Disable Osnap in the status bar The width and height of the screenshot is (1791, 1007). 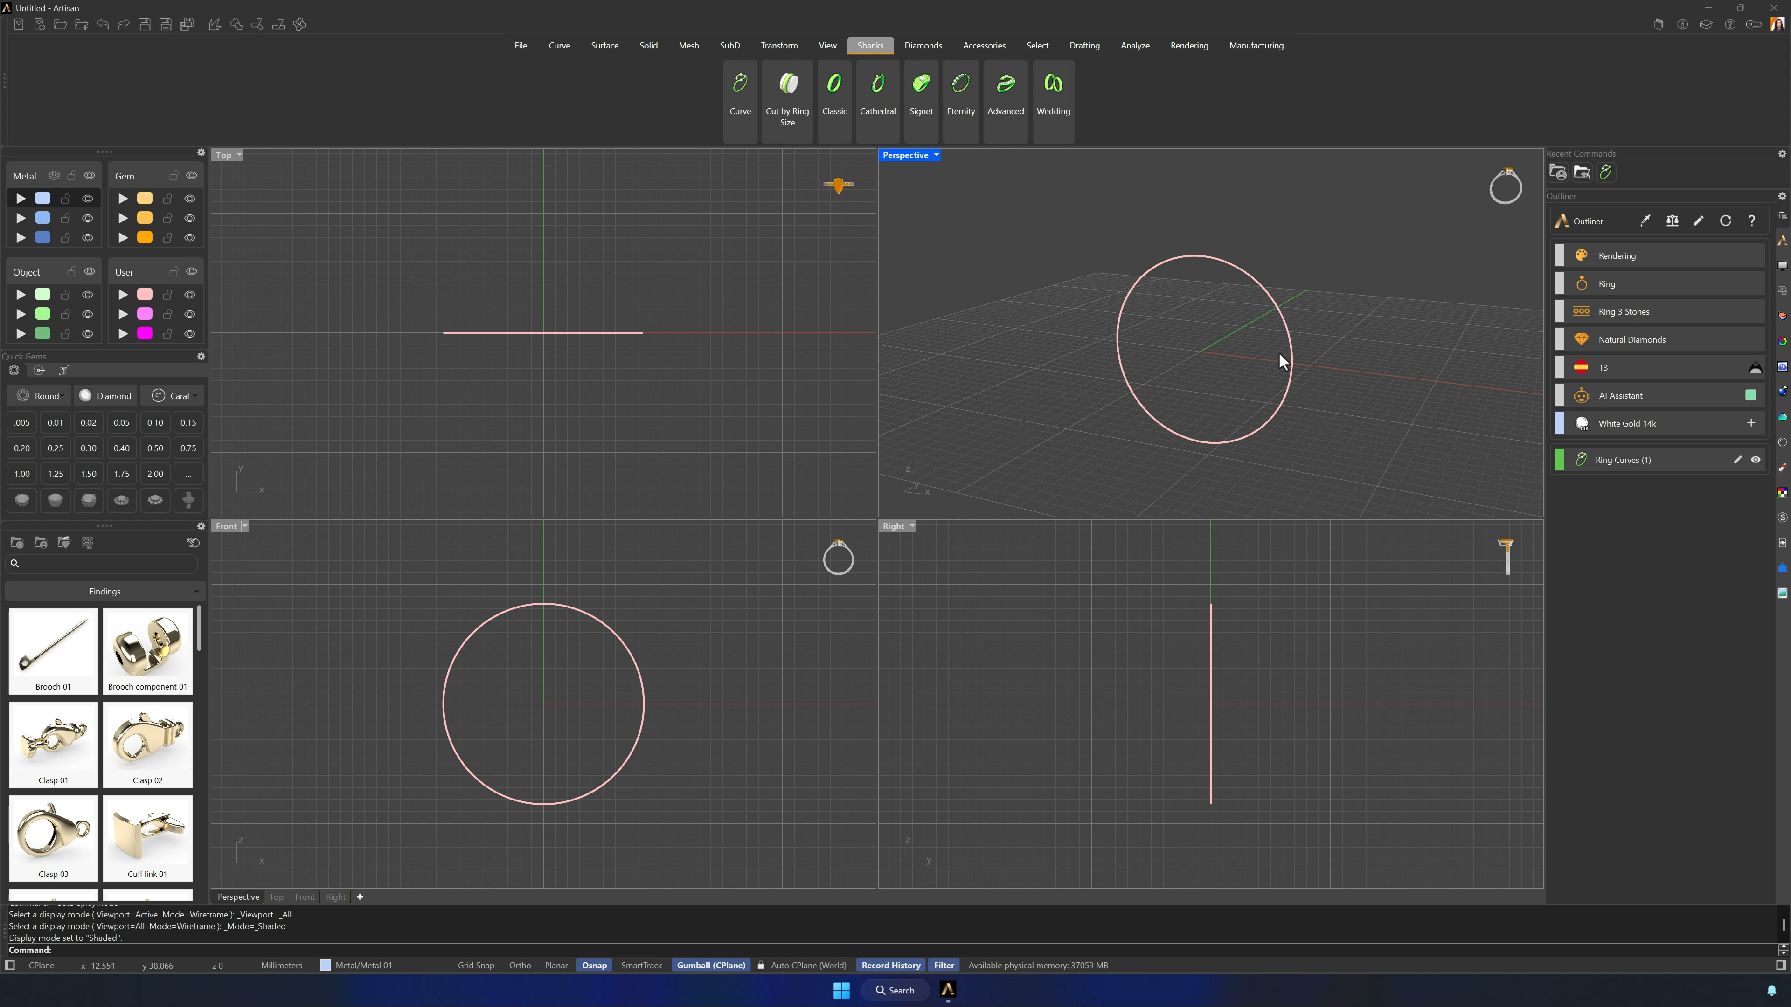point(594,966)
